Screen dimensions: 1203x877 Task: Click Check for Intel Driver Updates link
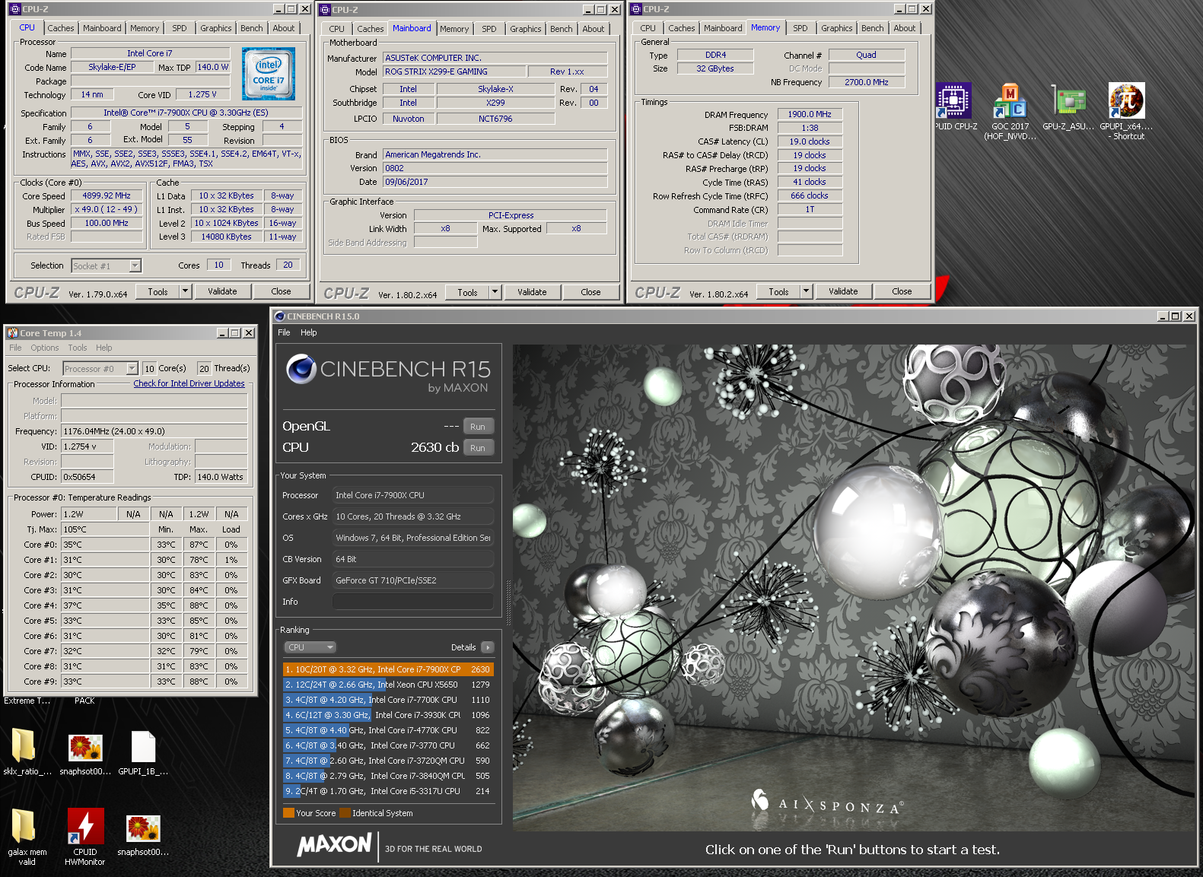[189, 383]
